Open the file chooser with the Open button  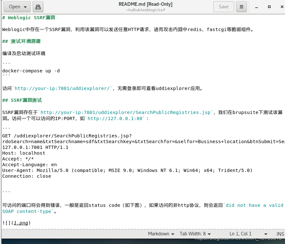17,7
